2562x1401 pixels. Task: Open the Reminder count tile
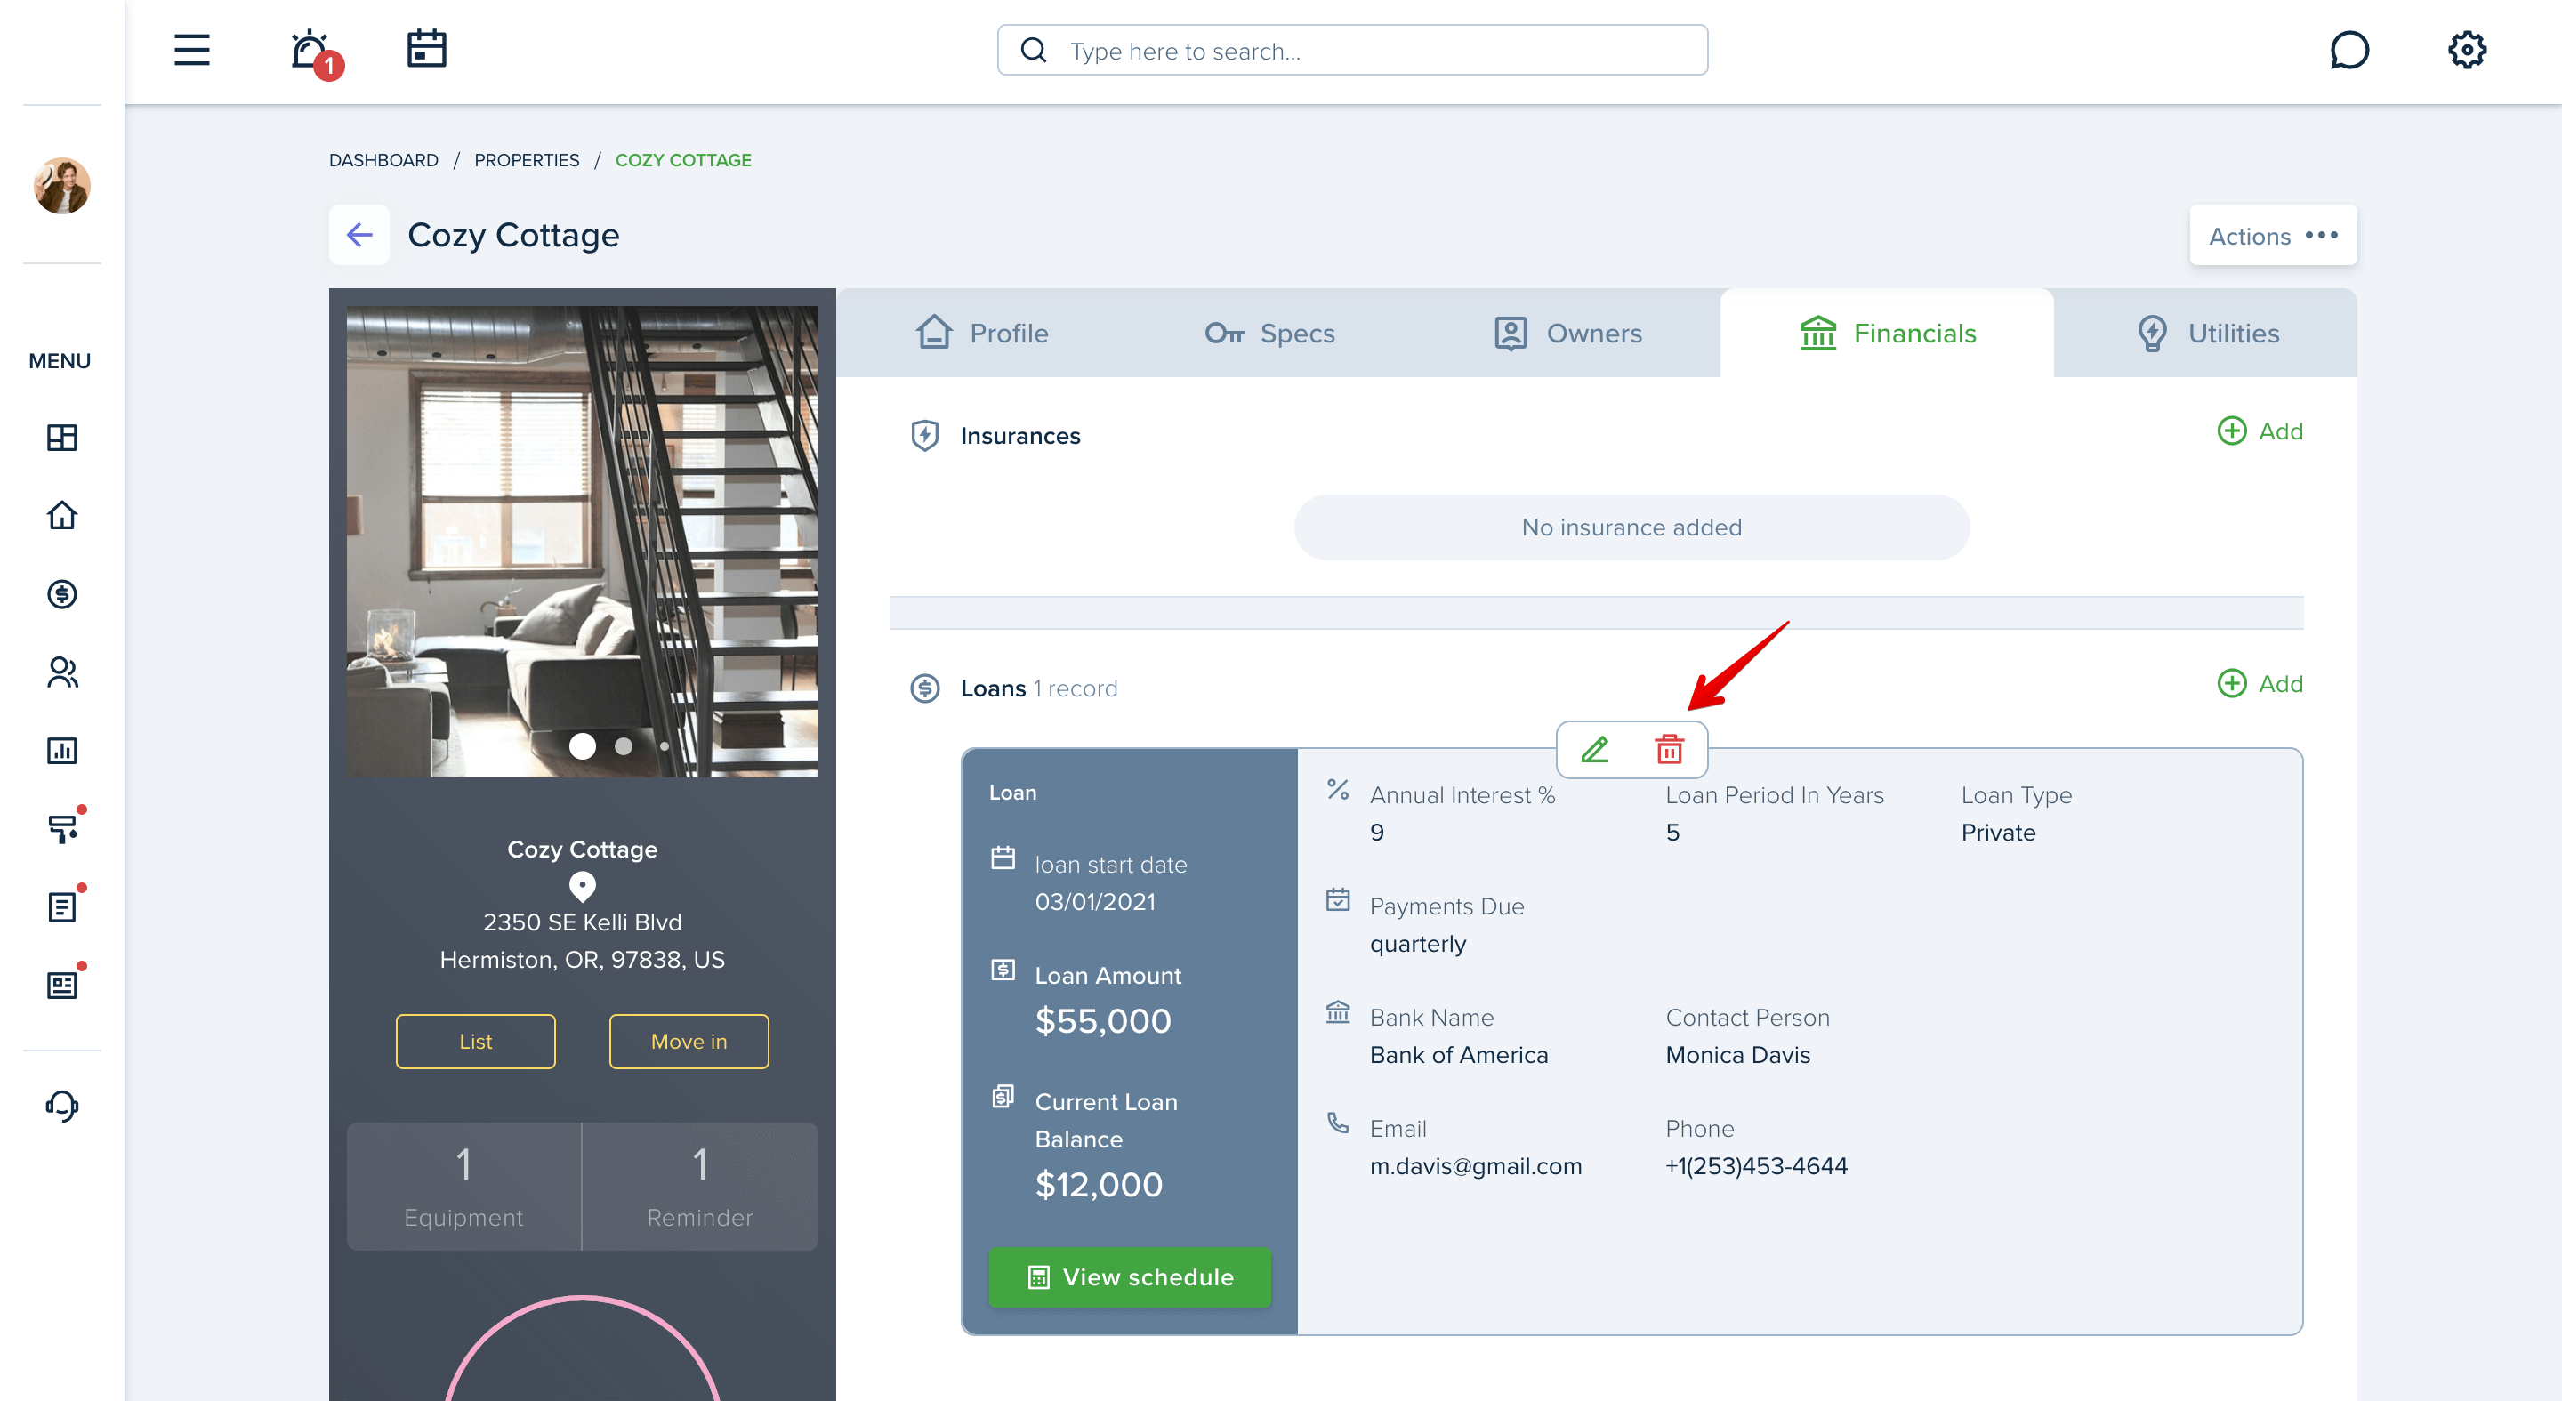click(x=700, y=1188)
